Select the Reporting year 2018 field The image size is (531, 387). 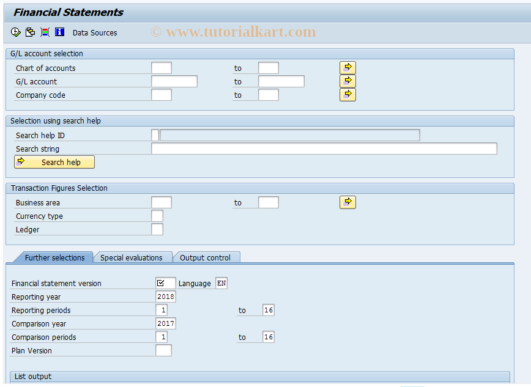click(x=164, y=297)
